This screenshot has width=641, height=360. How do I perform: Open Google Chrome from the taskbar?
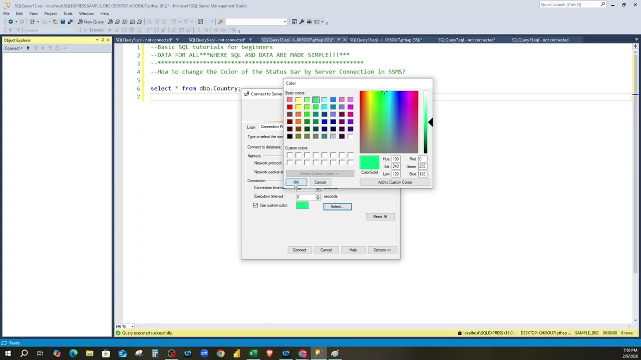coord(220,354)
